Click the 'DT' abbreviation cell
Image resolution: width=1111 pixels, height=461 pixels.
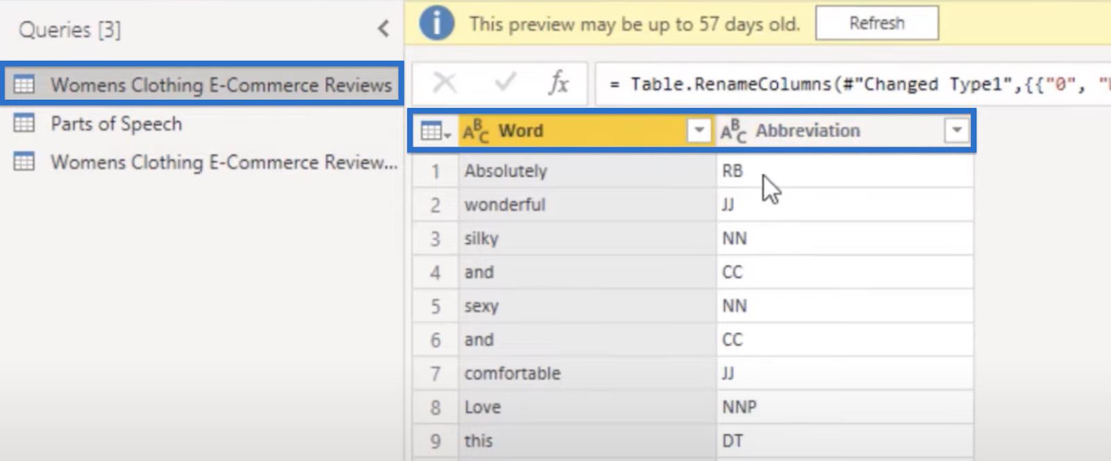pyautogui.click(x=844, y=441)
